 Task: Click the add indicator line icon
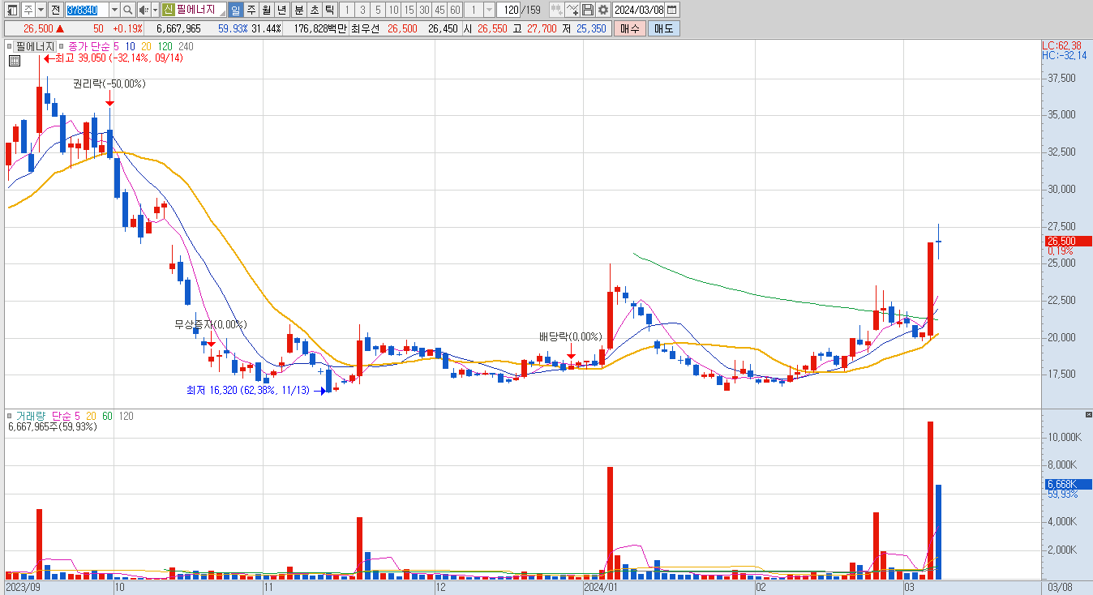tap(573, 10)
